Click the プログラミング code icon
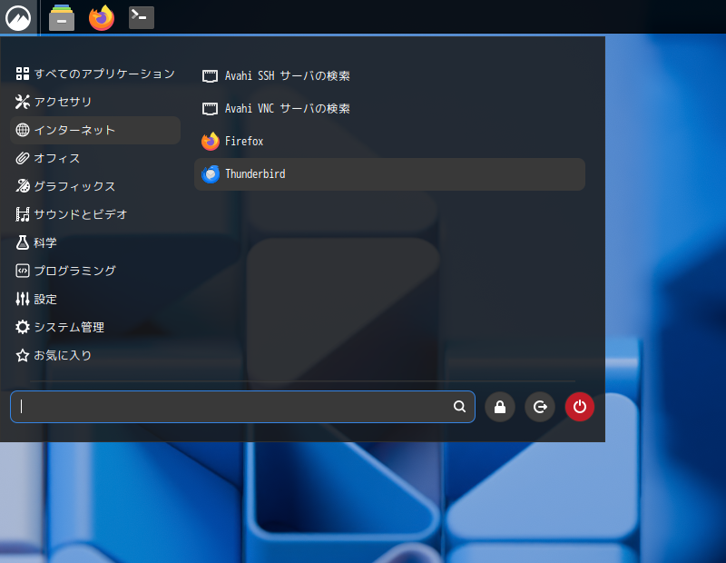726x563 pixels. [x=22, y=271]
